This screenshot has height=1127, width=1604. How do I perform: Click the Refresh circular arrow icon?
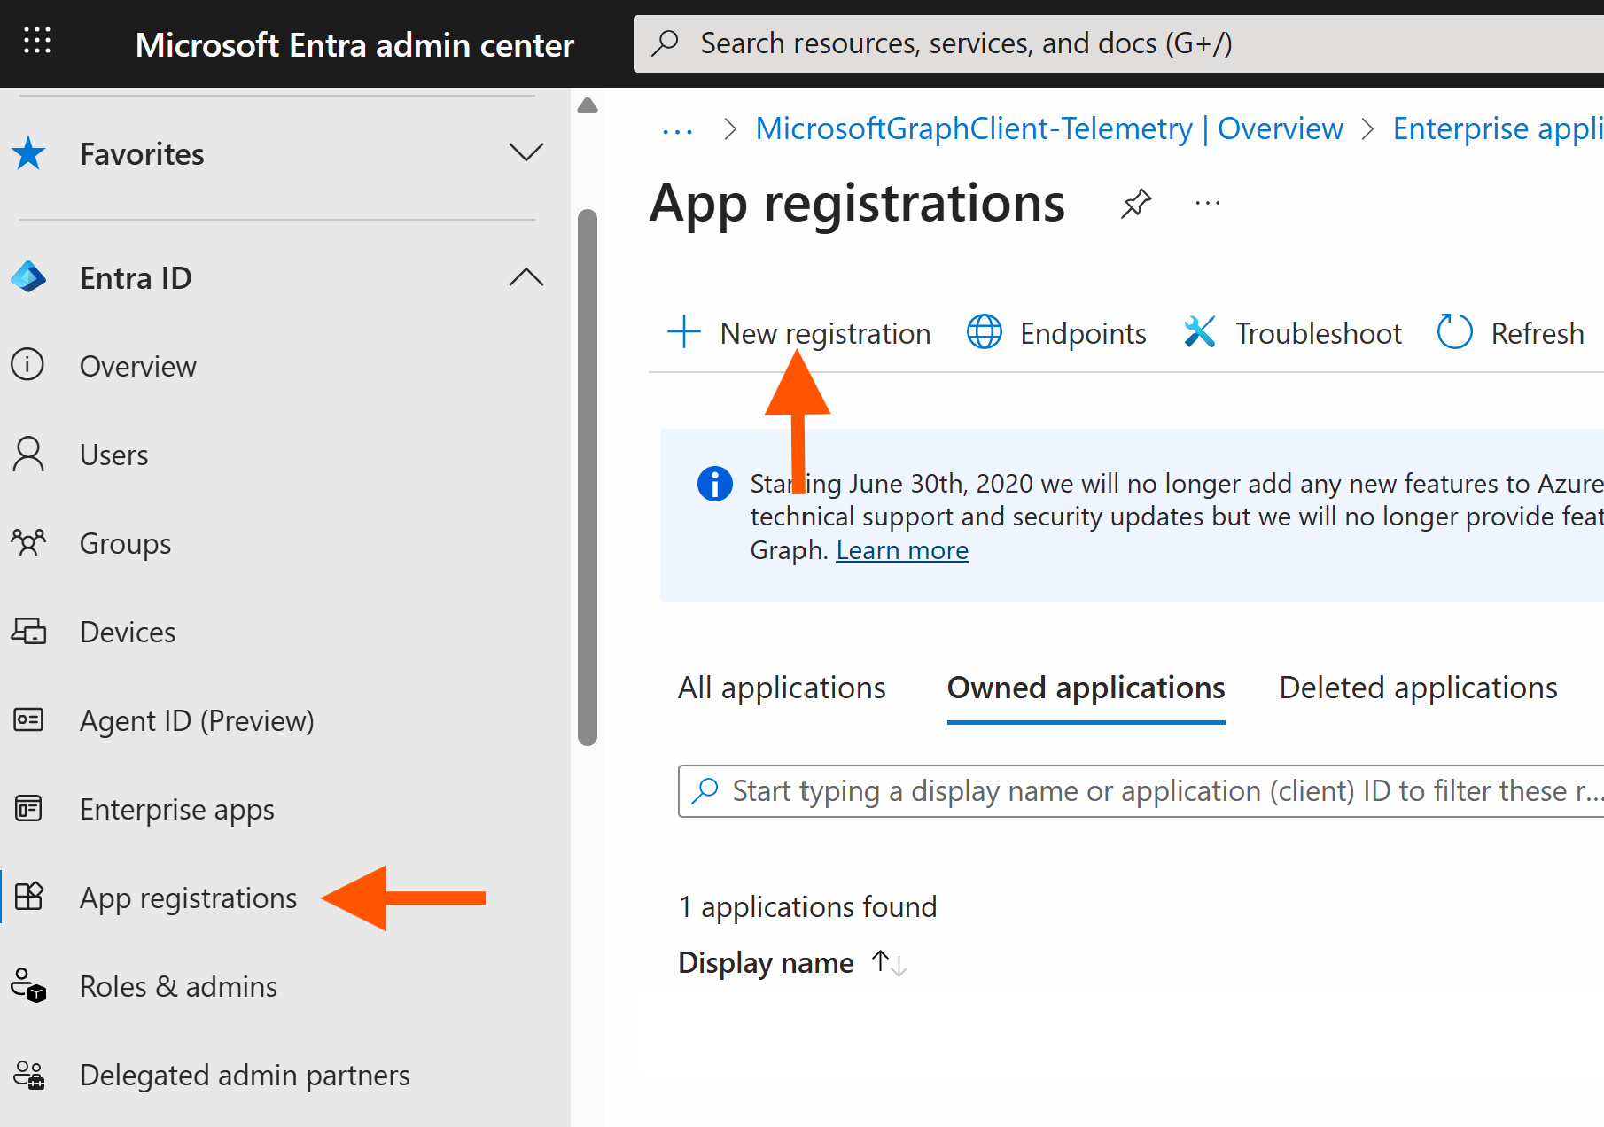click(1454, 332)
